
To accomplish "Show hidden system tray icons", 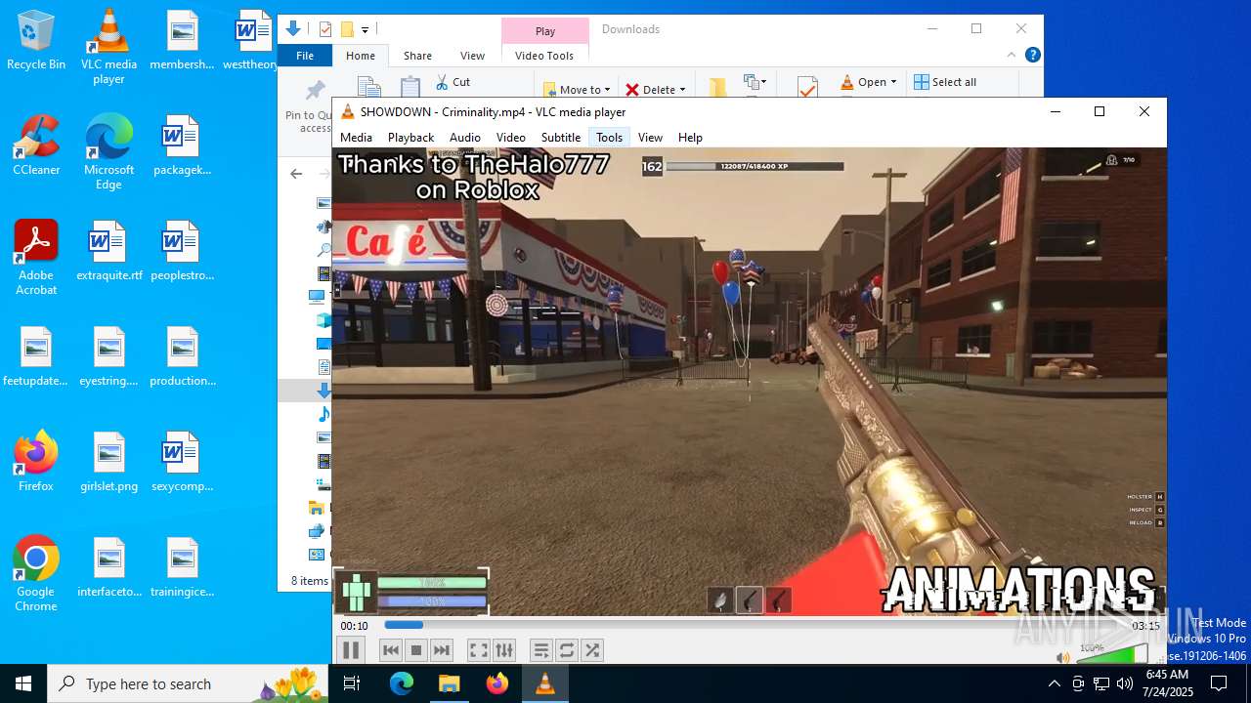I will click(1054, 683).
